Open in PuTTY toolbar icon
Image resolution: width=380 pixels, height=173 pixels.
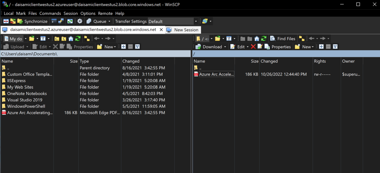point(61,21)
